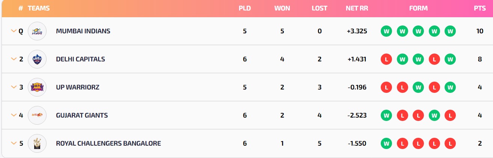Screen dimensions: 493x158
Task: Click the FORM column header
Action: coord(418,8)
